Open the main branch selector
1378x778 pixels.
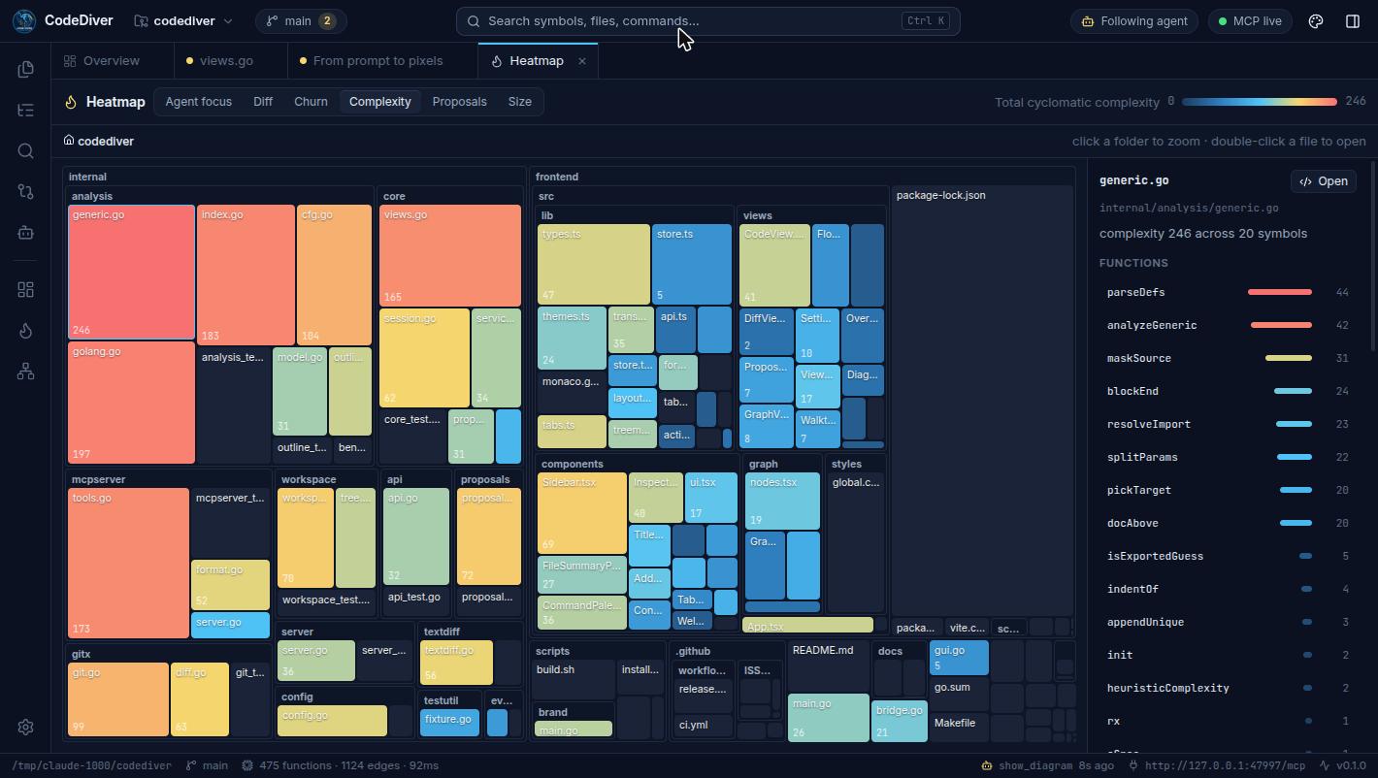coord(301,21)
